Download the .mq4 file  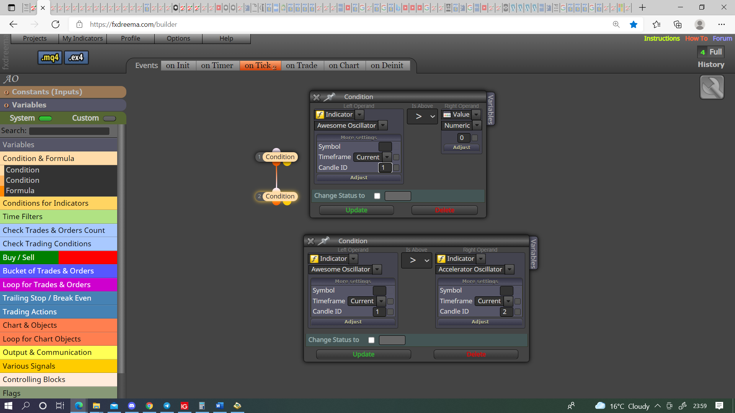[50, 58]
